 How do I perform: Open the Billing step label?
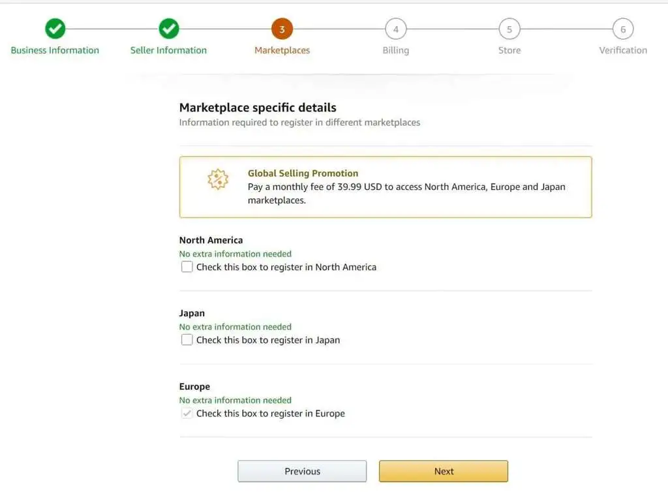(396, 50)
